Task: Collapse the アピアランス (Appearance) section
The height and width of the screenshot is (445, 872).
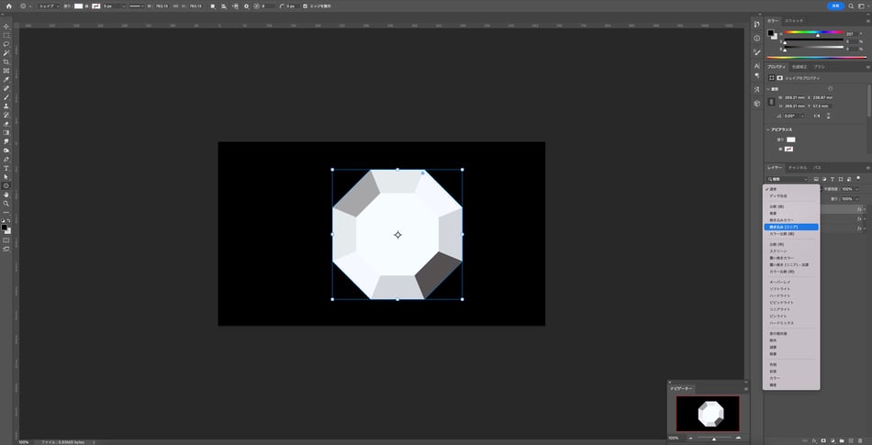Action: click(x=768, y=129)
